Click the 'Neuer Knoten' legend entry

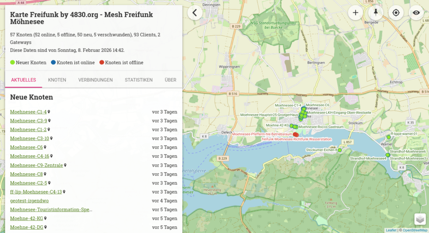tap(28, 63)
